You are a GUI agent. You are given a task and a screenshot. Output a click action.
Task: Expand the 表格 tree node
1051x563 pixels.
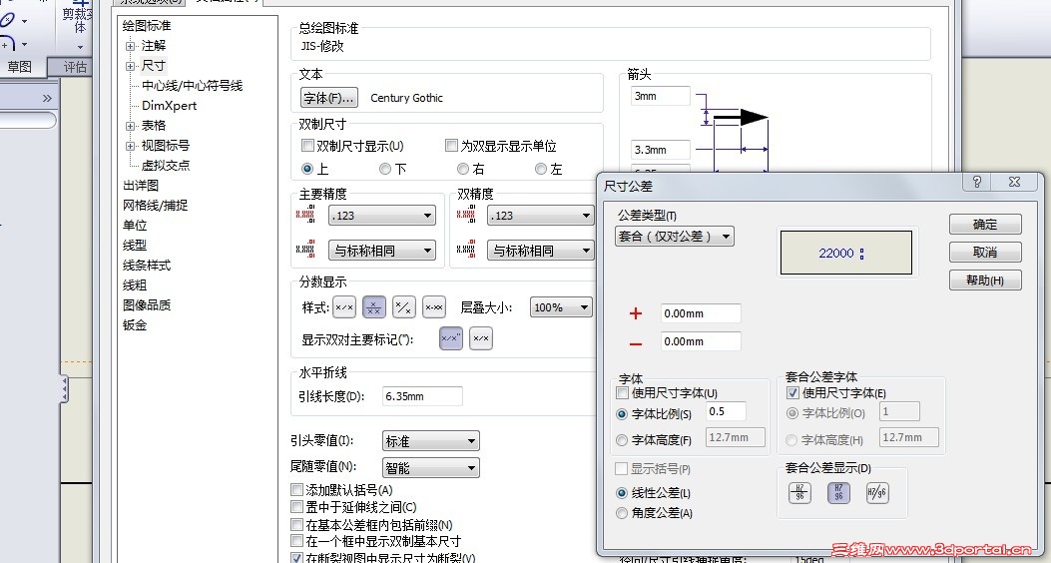[x=130, y=126]
